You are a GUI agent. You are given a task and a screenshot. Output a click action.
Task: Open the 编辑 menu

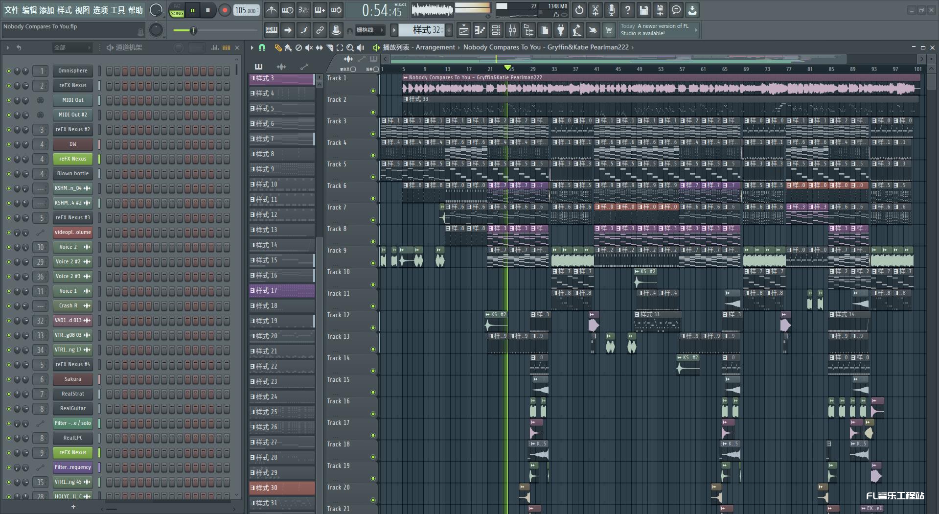coord(29,10)
